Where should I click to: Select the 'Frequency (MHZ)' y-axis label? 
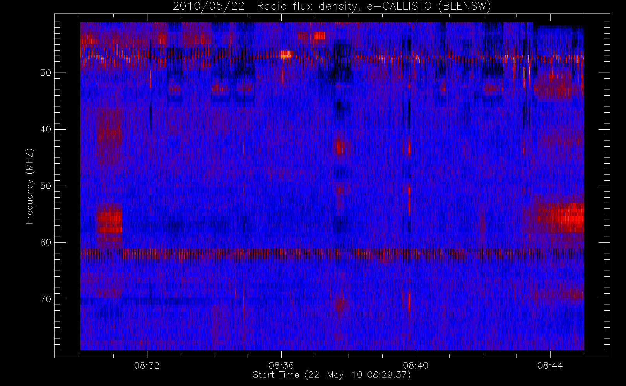click(30, 186)
